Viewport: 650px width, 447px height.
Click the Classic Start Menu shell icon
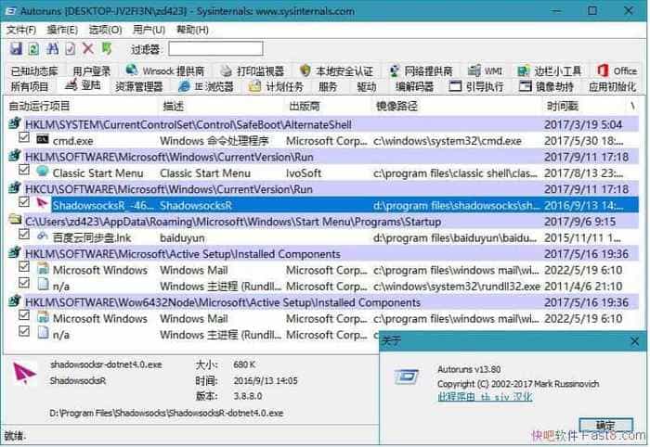click(43, 172)
